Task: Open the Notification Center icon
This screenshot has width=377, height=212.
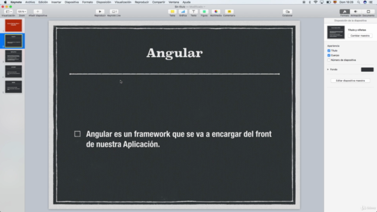Action: (x=371, y=2)
